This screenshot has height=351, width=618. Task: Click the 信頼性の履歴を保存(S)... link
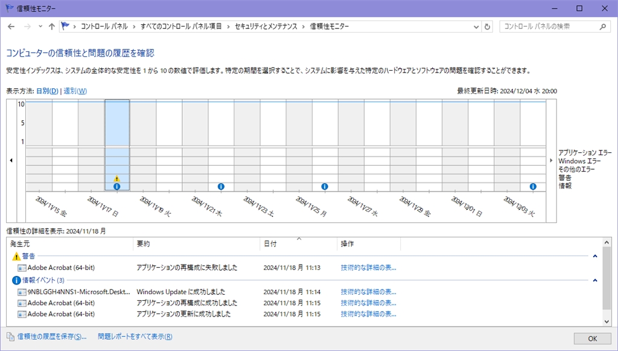tap(51, 337)
